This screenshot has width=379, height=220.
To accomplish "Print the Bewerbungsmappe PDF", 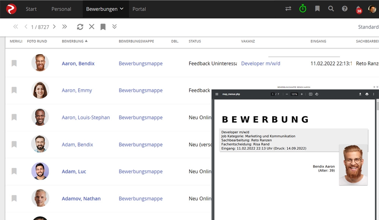I will (x=367, y=94).
